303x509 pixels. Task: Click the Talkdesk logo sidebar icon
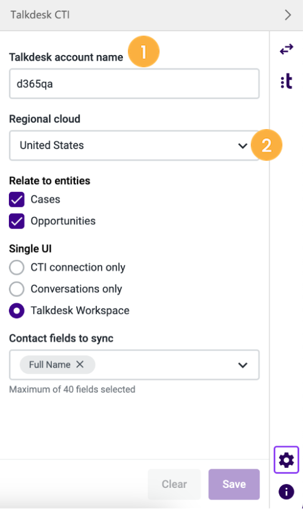click(286, 81)
